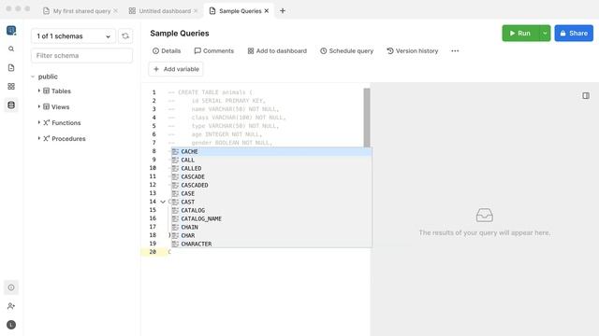Click the app logo at sidebar top
This screenshot has width=599, height=336.
[x=11, y=30]
